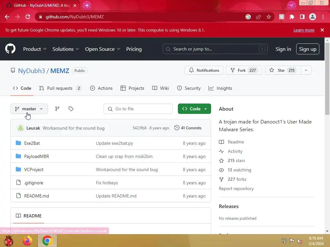Open the Pricing page

(x=134, y=49)
